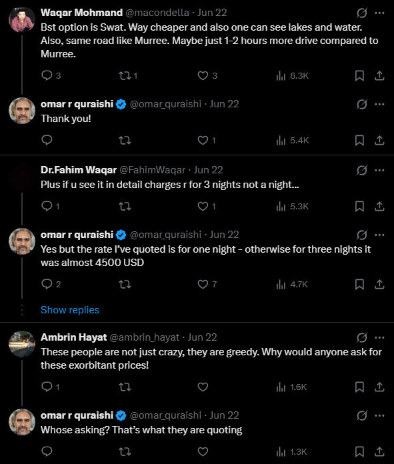
Task: View 6.3K views analytics on Swat tweet
Action: pos(292,76)
